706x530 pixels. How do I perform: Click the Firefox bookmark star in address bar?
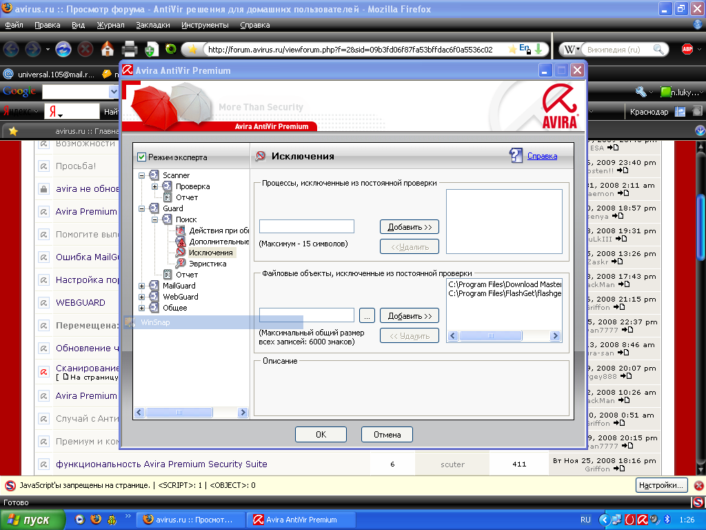[x=512, y=49]
